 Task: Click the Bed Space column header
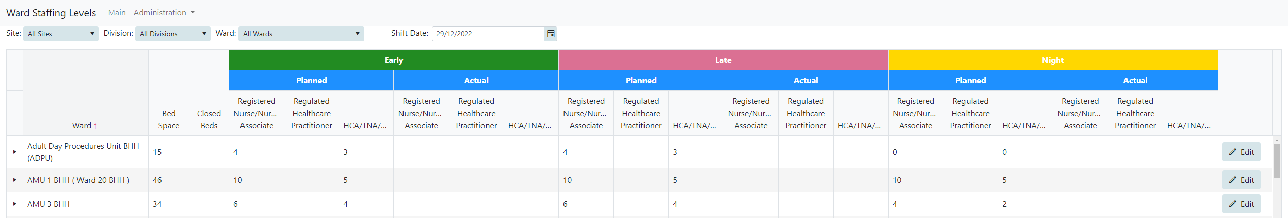169,120
